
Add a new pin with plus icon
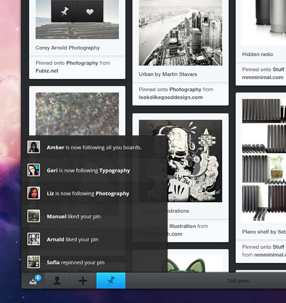tap(83, 281)
